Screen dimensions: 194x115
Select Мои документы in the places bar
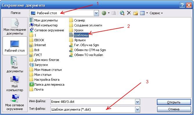[15, 64]
